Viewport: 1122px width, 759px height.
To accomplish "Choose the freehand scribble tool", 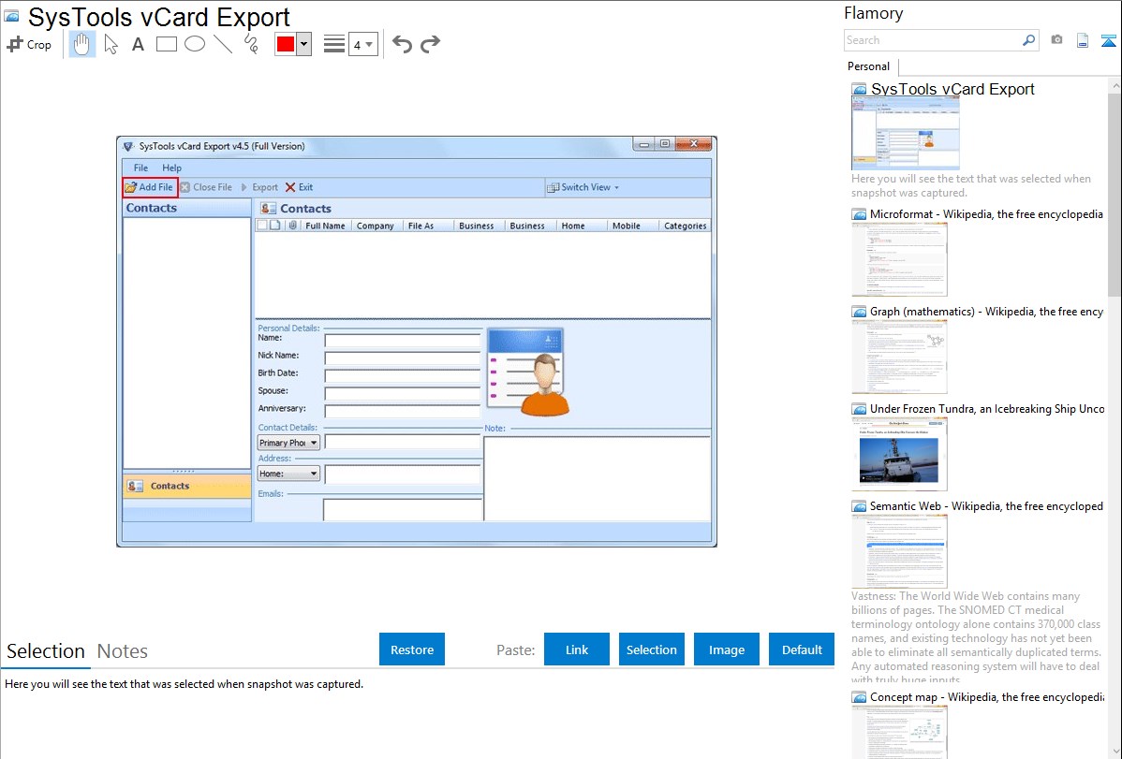I will [x=251, y=44].
